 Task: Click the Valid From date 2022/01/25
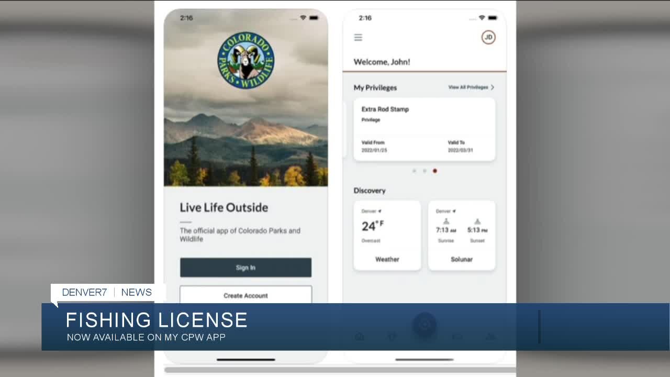click(374, 150)
